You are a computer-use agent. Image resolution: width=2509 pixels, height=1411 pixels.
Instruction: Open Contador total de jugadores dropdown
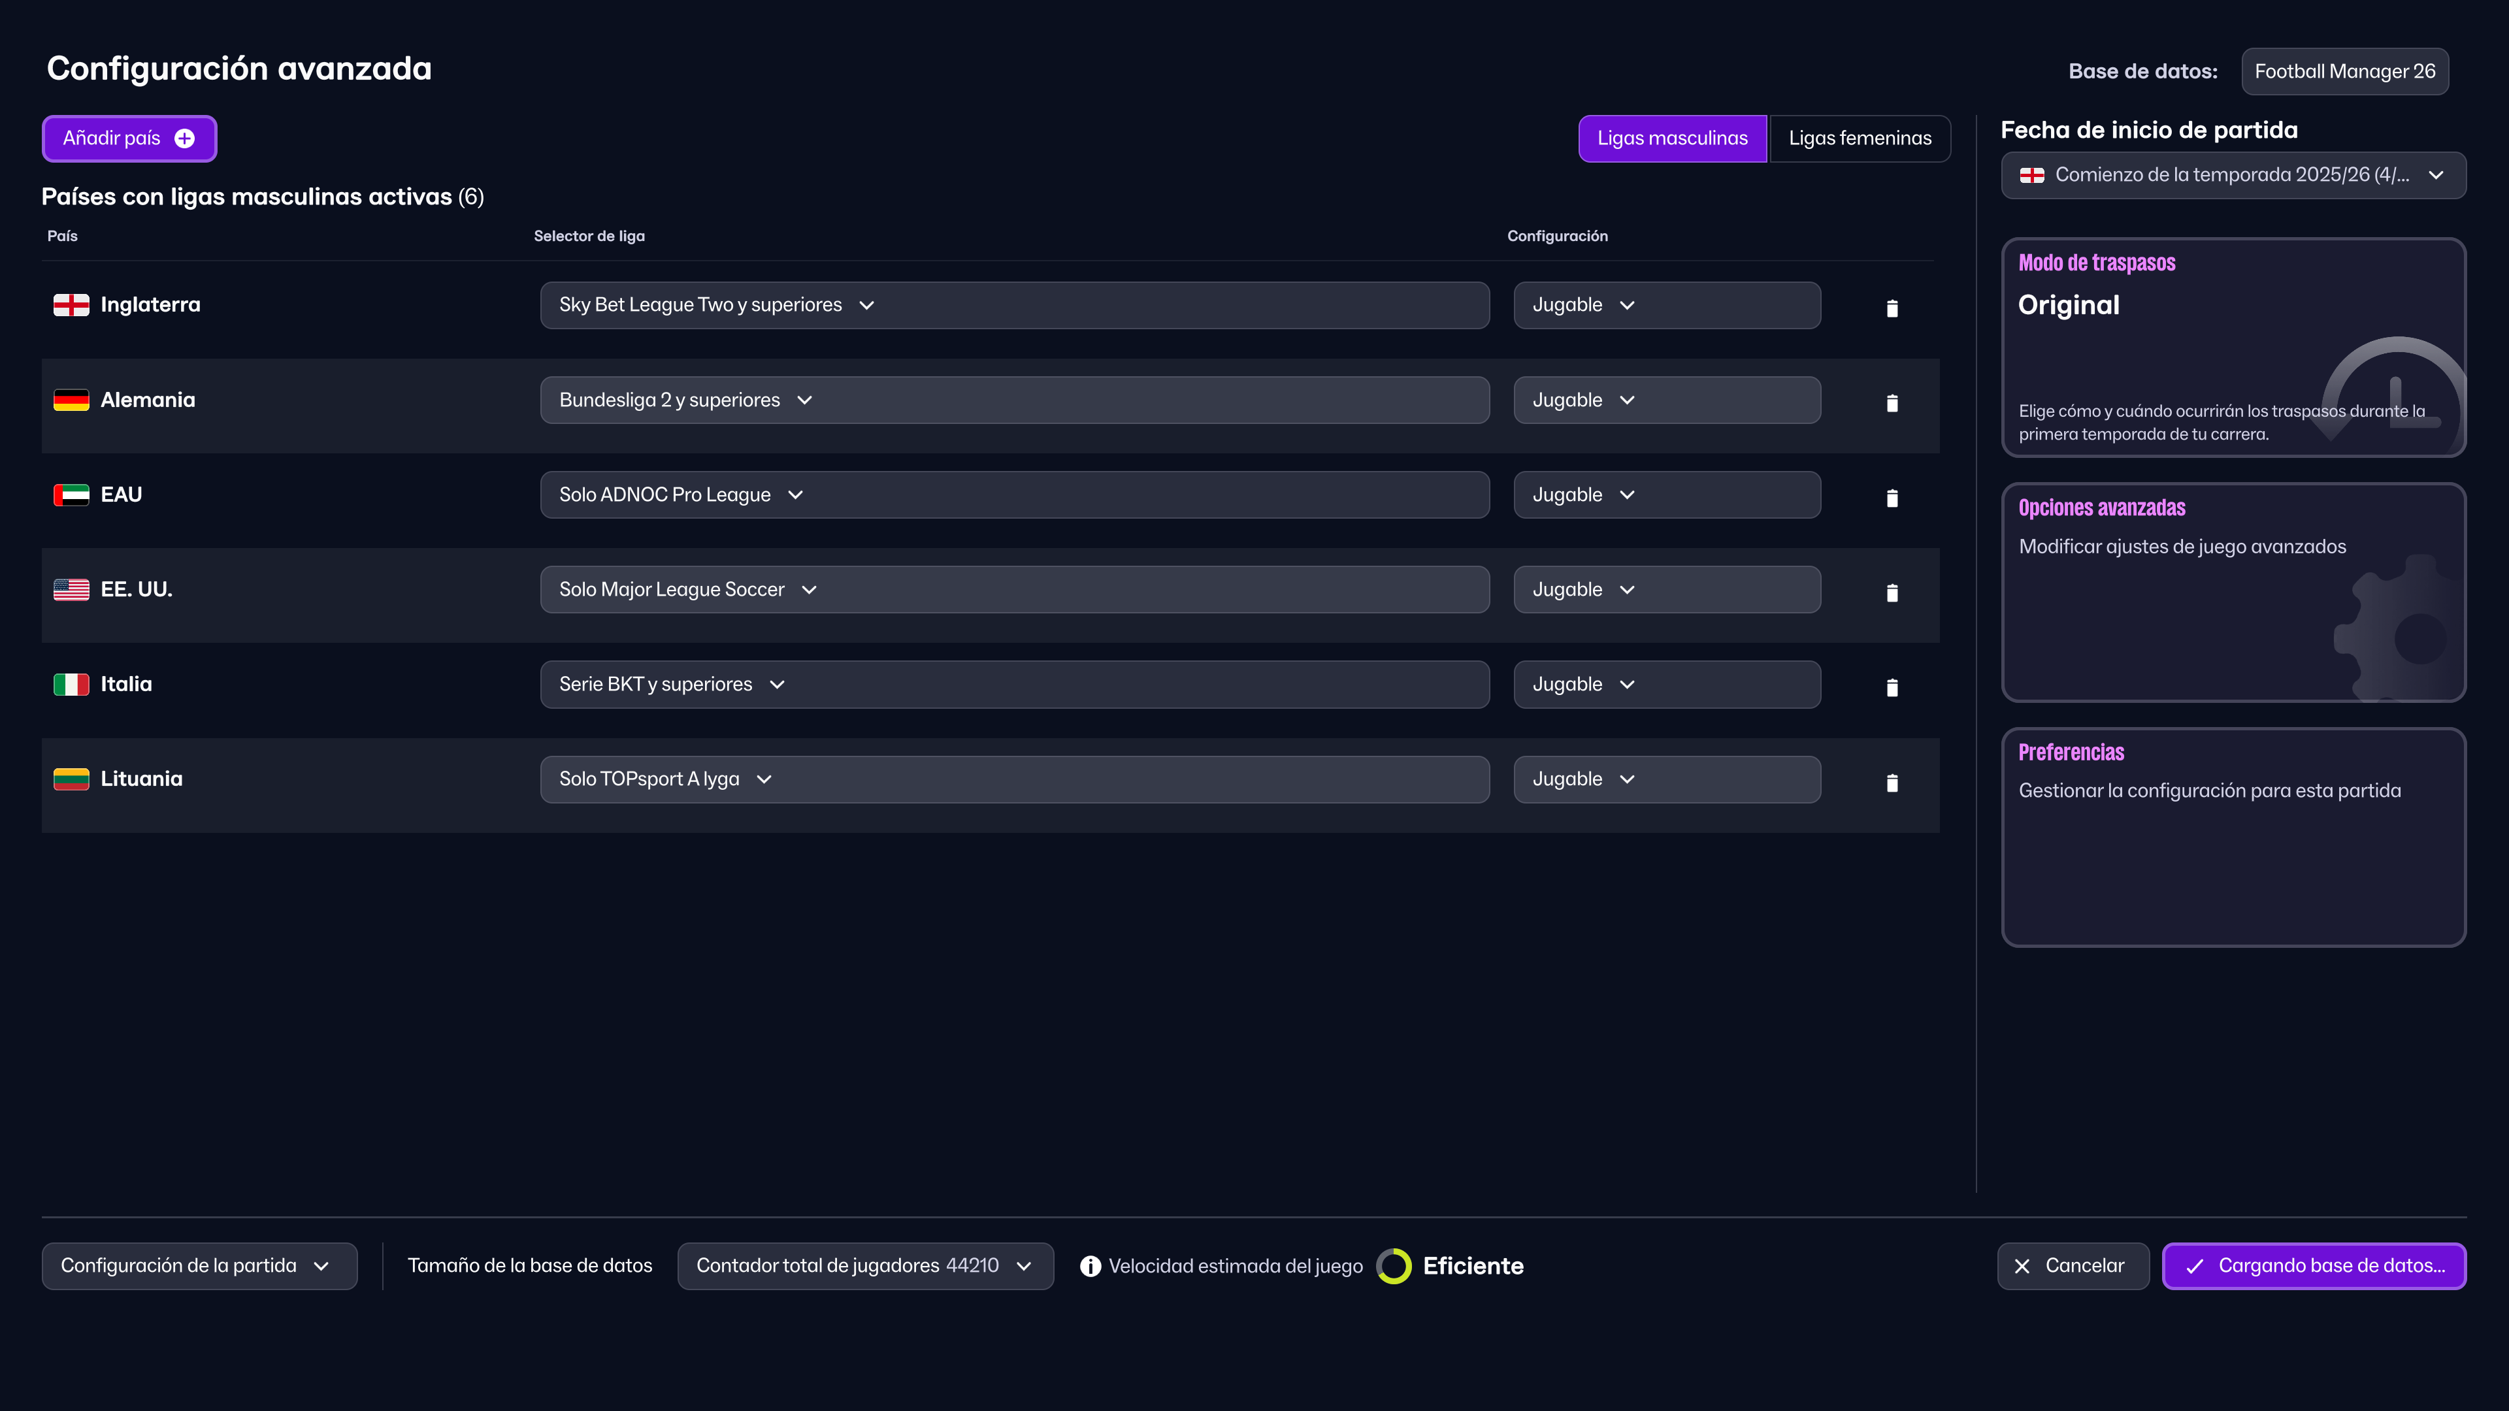click(864, 1265)
